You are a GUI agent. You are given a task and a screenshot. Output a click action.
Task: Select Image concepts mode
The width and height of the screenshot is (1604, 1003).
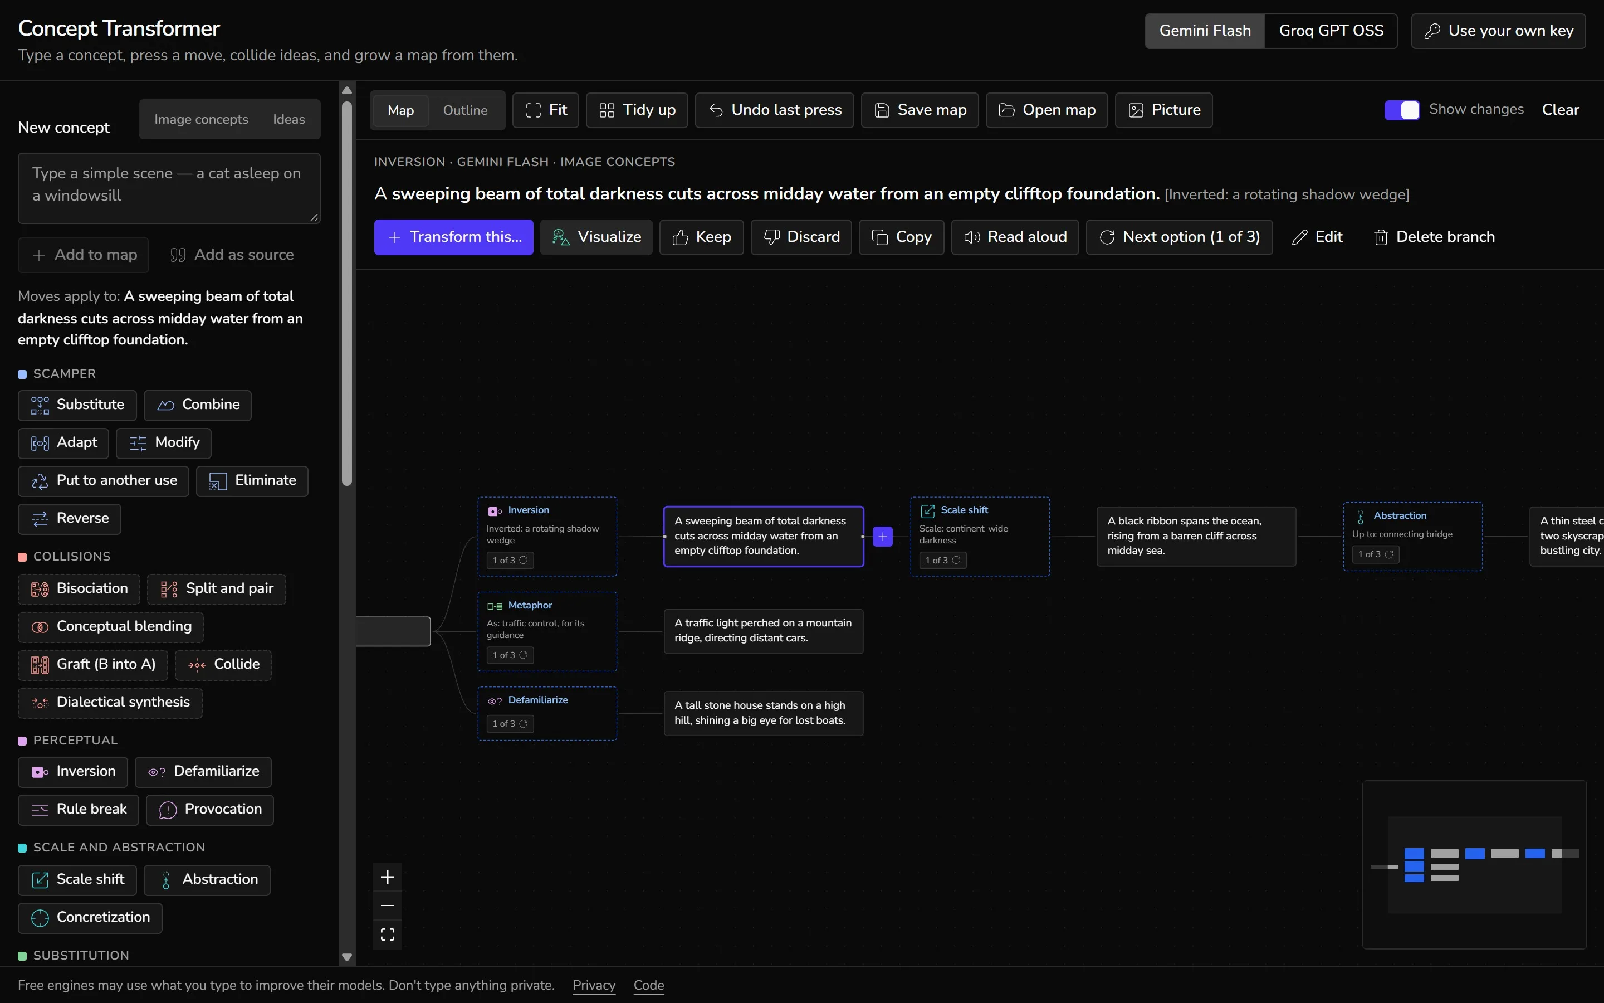201,119
